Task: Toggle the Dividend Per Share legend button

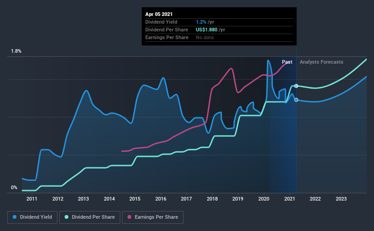Action: [x=90, y=217]
